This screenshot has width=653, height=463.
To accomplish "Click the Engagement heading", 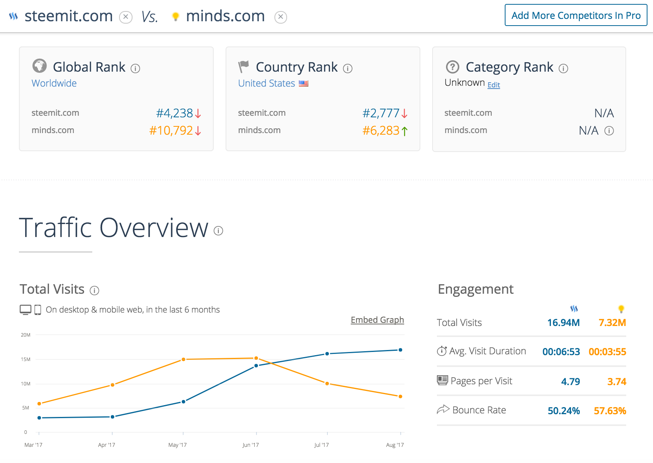I will (x=476, y=290).
